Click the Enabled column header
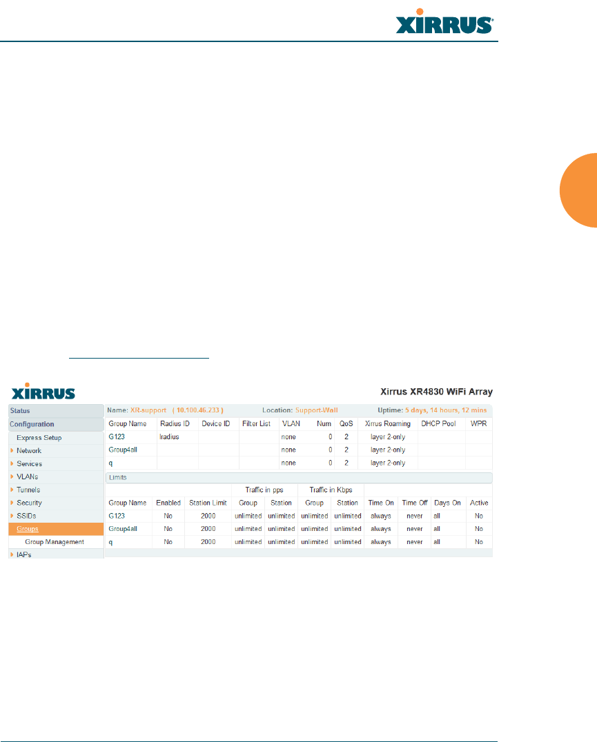Image resolution: width=597 pixels, height=742 pixels. [x=168, y=503]
